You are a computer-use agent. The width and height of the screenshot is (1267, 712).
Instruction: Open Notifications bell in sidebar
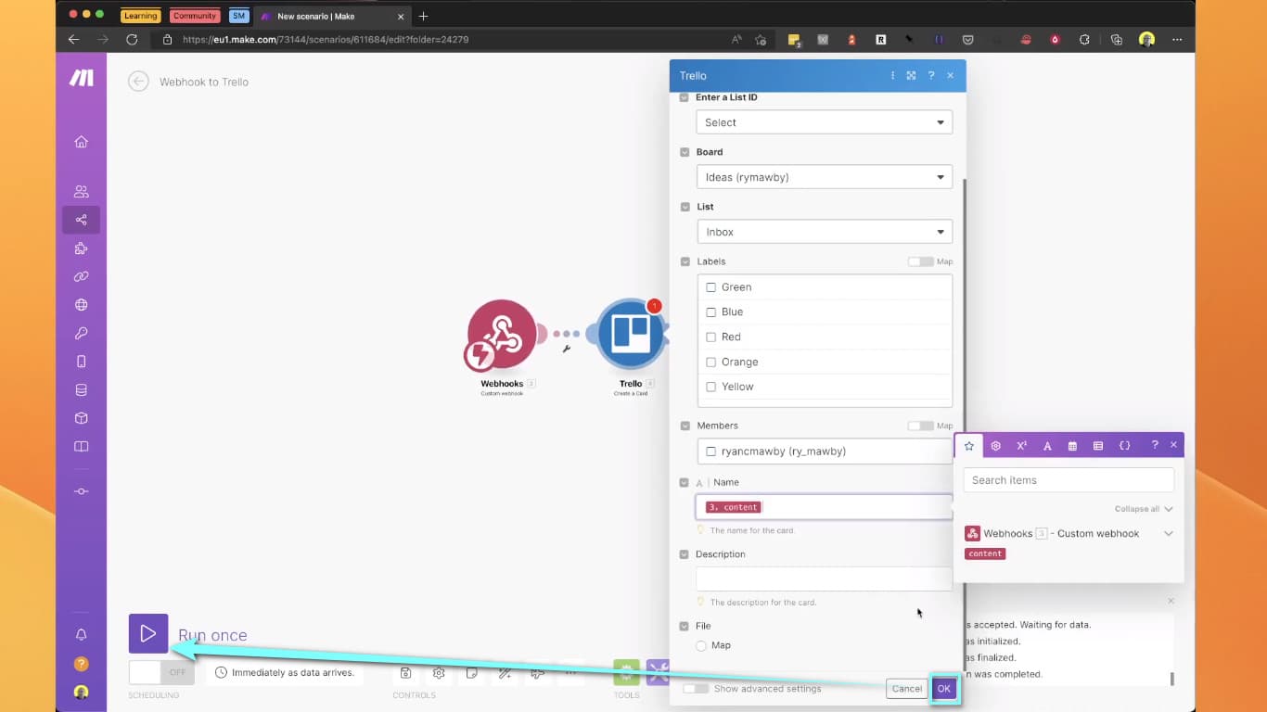click(x=82, y=635)
